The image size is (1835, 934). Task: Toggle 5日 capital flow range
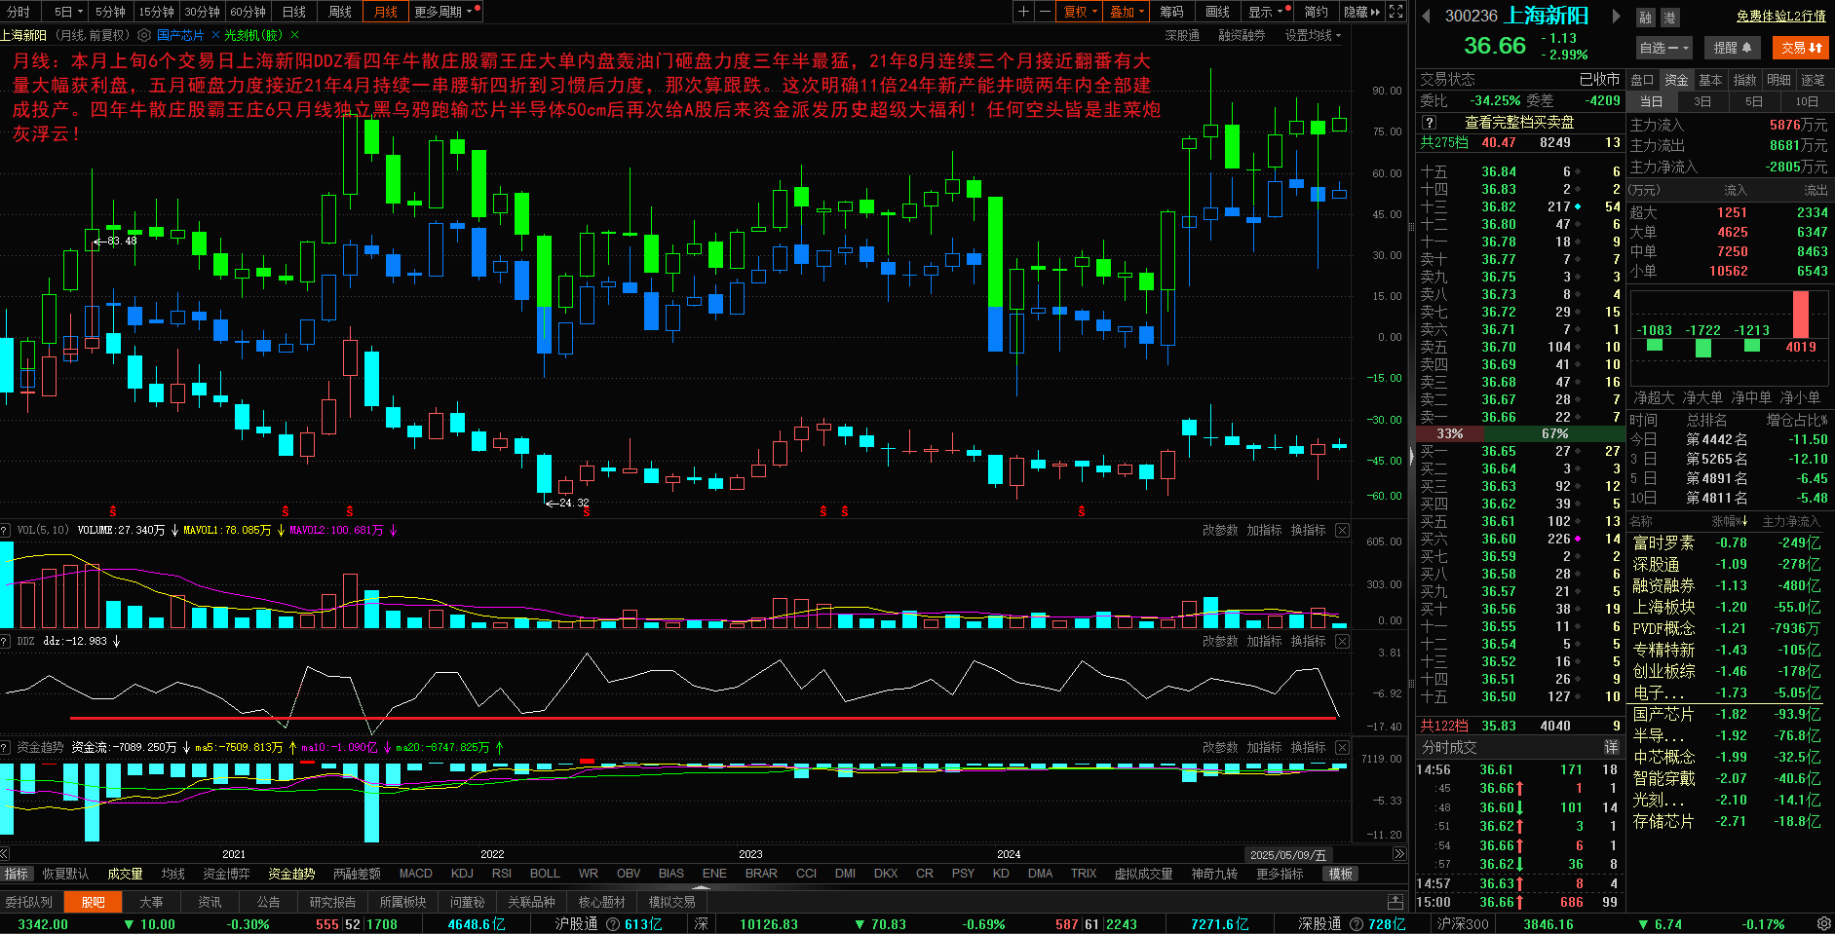(1754, 101)
